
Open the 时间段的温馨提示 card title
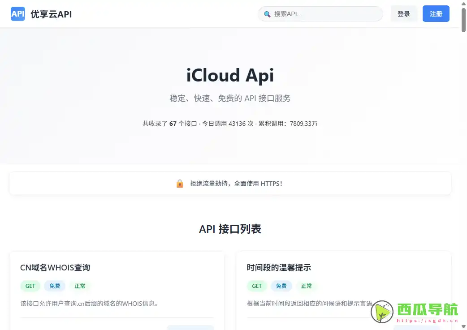[279, 268]
